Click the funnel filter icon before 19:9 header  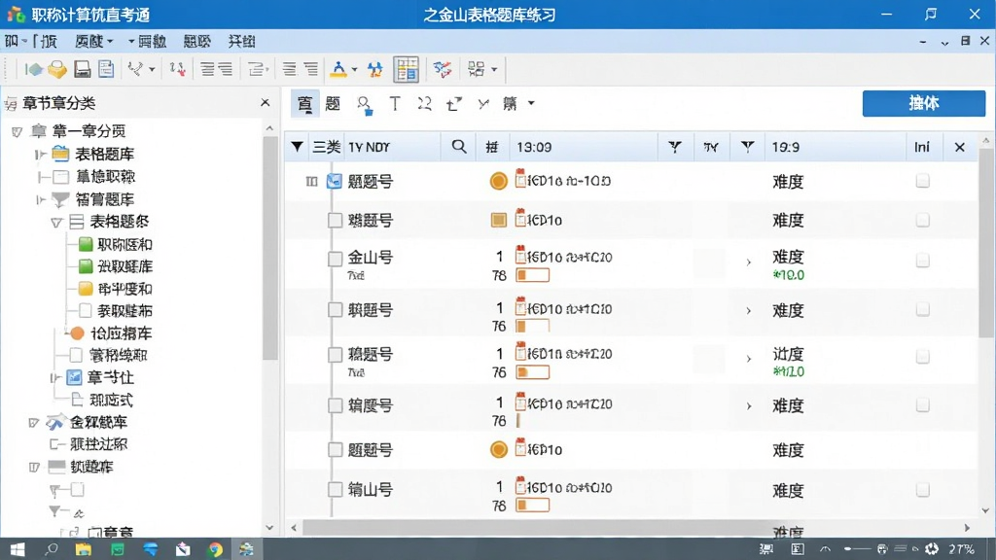[748, 148]
